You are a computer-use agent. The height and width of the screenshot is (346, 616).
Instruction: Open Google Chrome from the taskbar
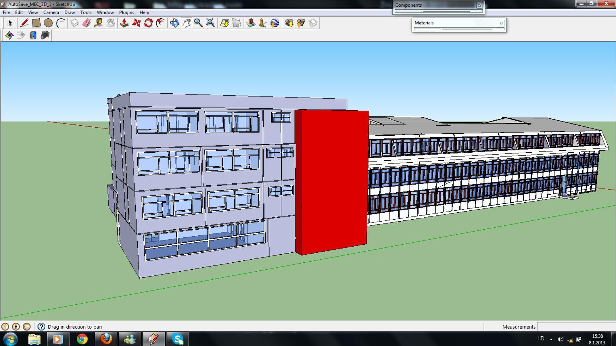tap(82, 339)
